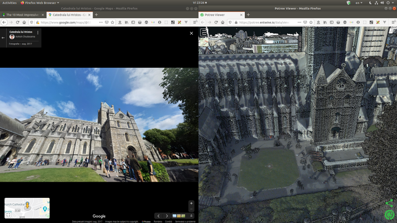Expand the photo thumbnails strip with the double chevron
Screen dimensions: 397x223
coord(191,216)
